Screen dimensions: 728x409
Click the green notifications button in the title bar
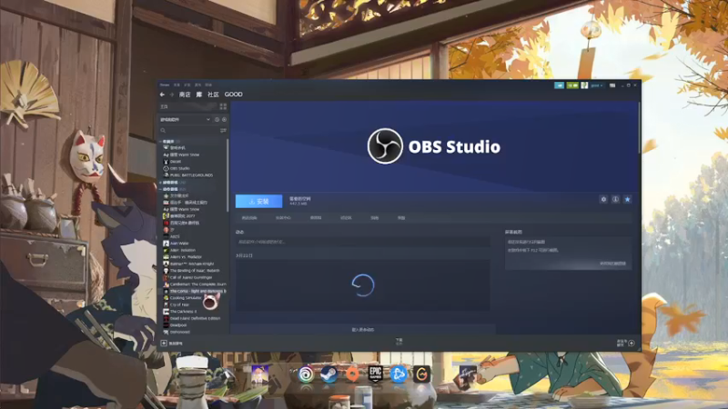[x=572, y=85]
